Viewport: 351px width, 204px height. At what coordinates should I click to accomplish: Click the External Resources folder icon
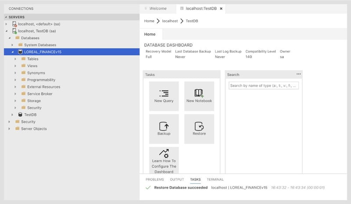(x=23, y=87)
